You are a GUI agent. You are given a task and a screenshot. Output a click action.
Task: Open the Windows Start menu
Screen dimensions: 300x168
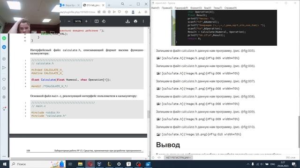tap(4, 164)
